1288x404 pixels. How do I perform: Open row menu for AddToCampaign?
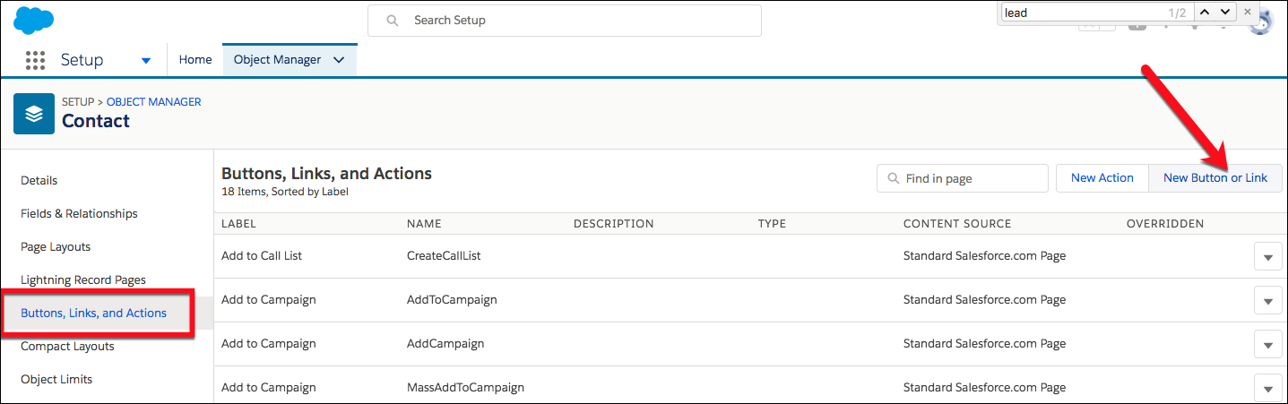click(1267, 301)
